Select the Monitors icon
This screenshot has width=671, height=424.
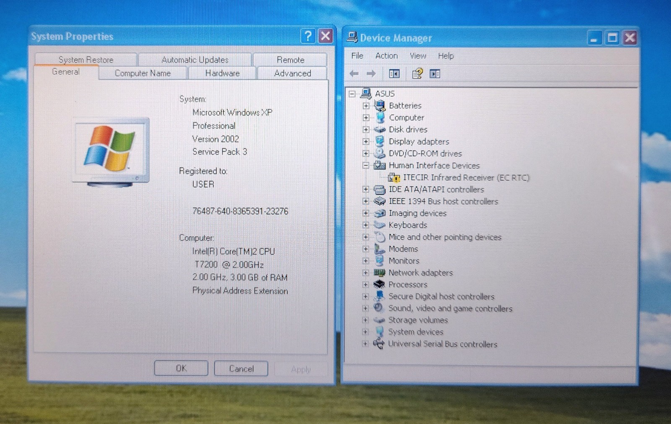pyautogui.click(x=380, y=261)
